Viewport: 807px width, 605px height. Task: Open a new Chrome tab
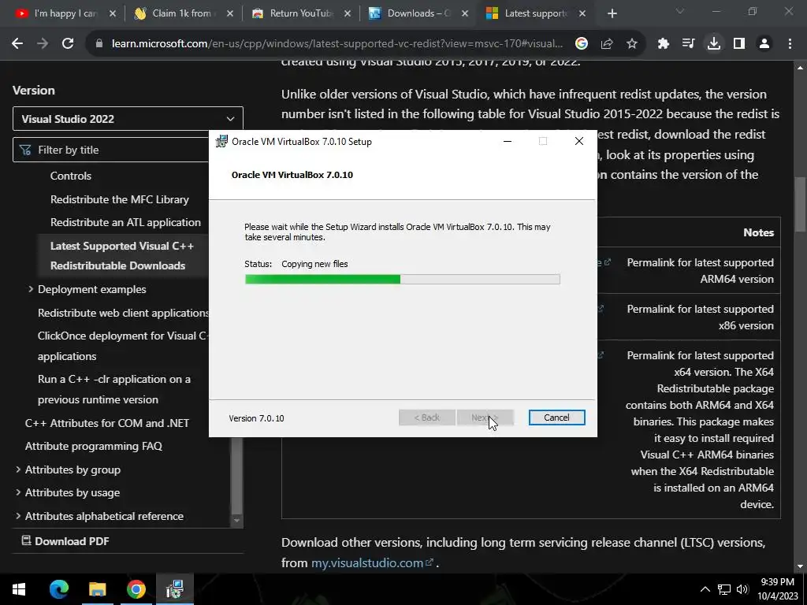(612, 14)
